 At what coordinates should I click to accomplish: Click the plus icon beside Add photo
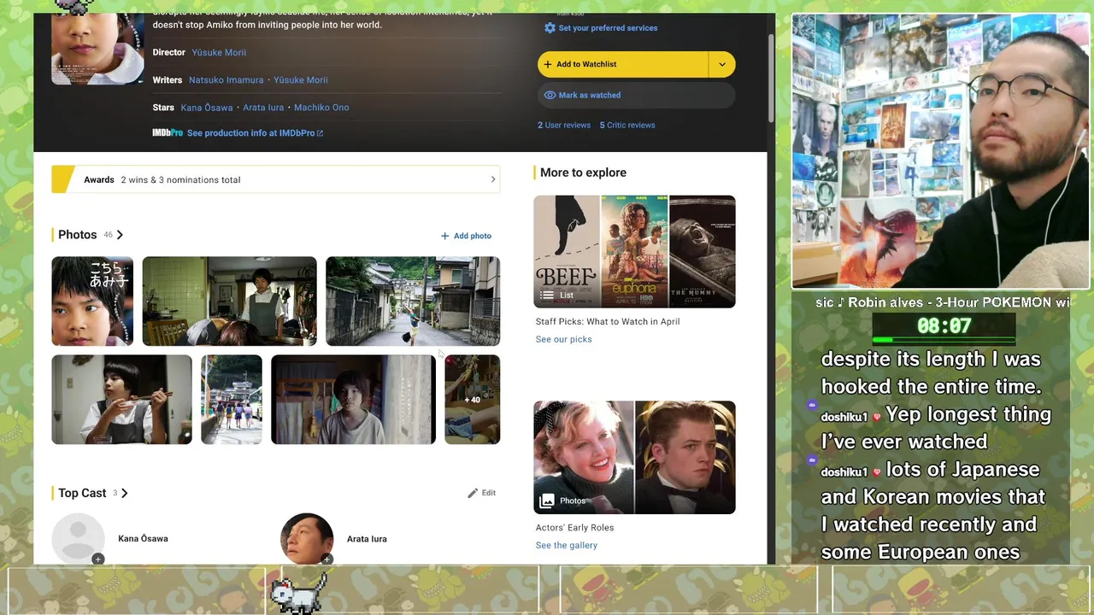(444, 236)
